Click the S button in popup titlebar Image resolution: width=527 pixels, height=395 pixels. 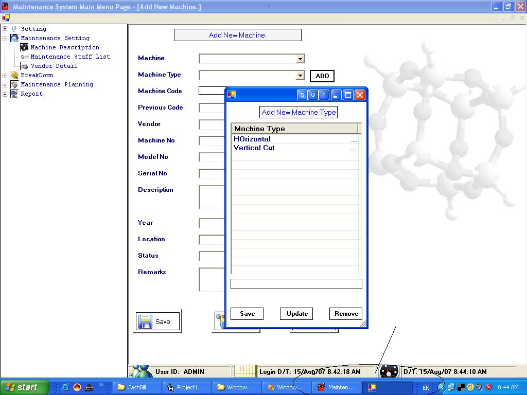point(302,95)
